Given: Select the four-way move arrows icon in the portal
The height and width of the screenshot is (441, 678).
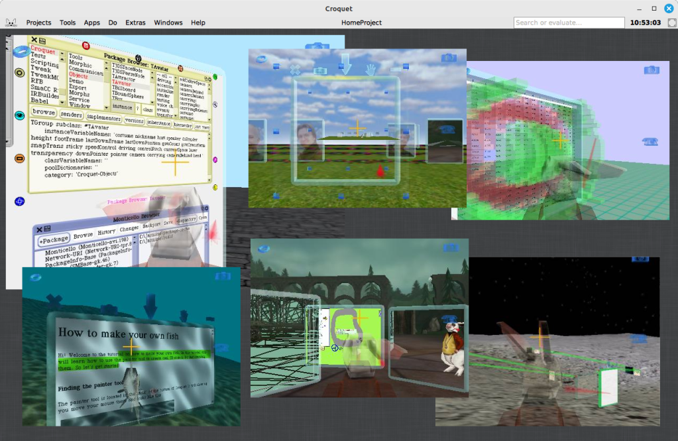Looking at the screenshot, I should pos(296,70).
